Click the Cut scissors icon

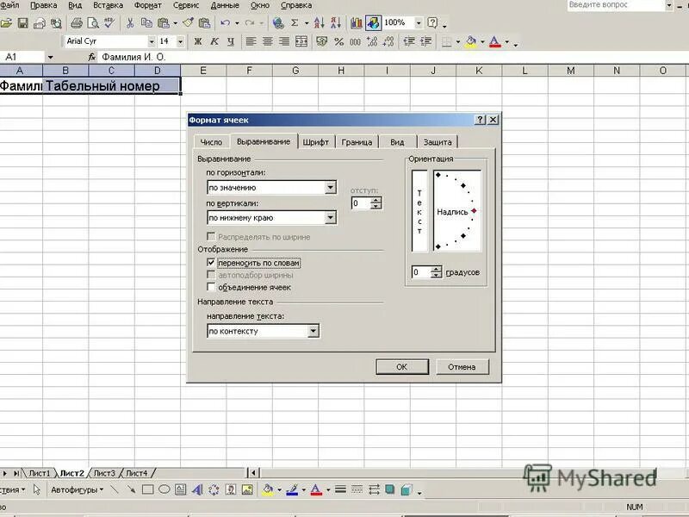coord(130,23)
